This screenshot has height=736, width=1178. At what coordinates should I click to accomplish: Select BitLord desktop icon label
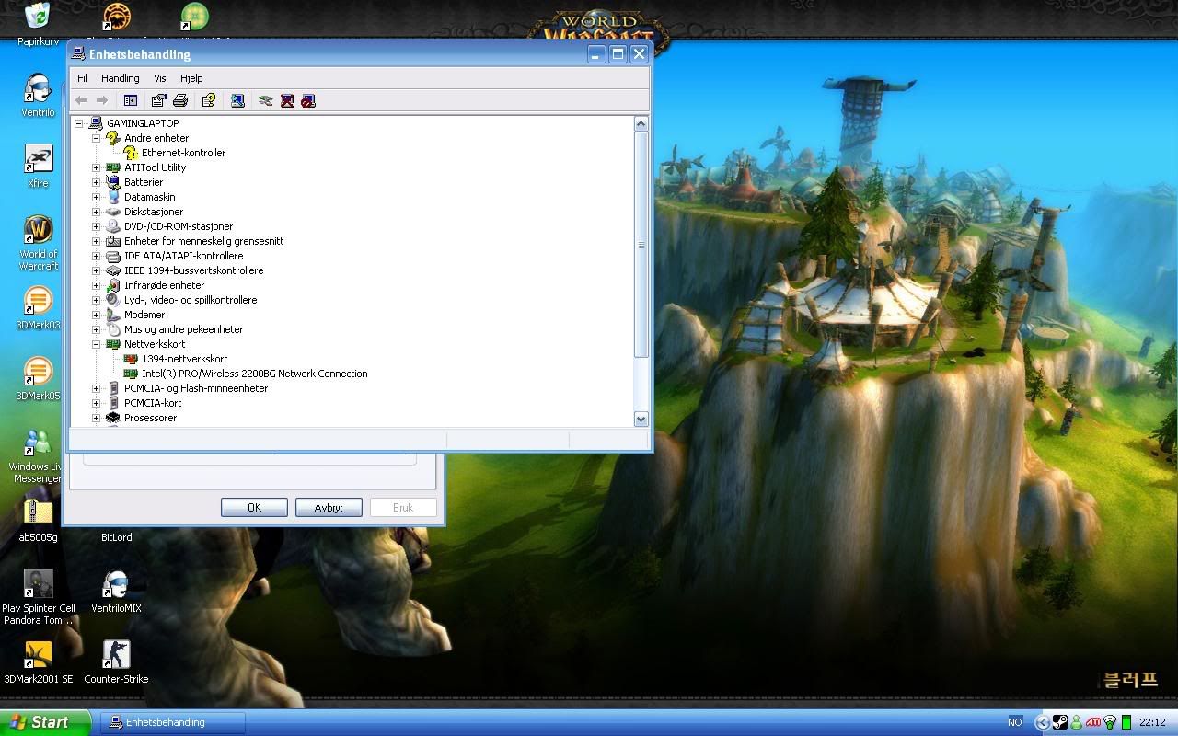point(116,537)
